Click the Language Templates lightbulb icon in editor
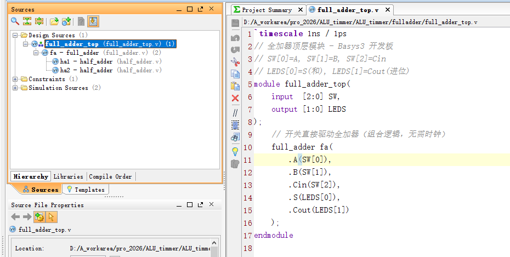This screenshot has width=510, height=257. 235,151
